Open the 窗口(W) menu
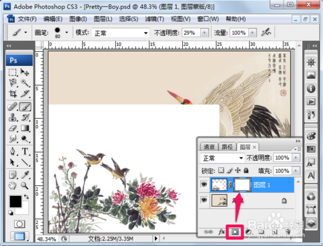 click(x=208, y=19)
